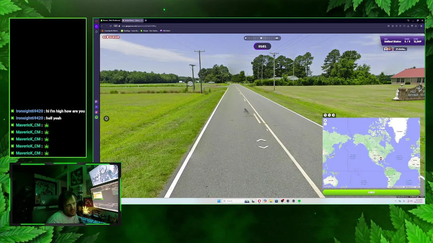Move forward using the upper road arrow
The width and height of the screenshot is (433, 243).
(261, 140)
